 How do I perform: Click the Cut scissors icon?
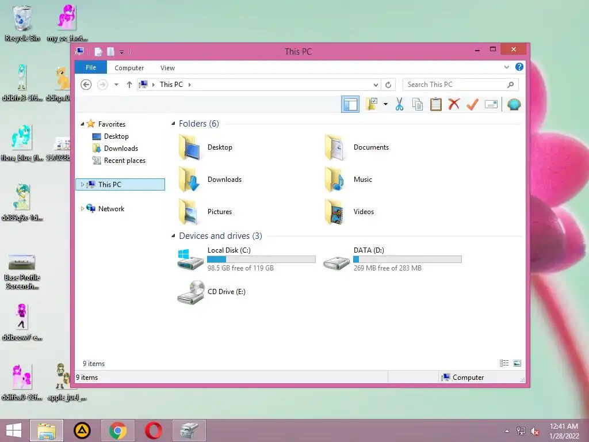point(399,104)
